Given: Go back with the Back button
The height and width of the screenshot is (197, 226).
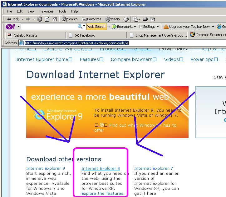Looking at the screenshot, I should pos(13,19).
